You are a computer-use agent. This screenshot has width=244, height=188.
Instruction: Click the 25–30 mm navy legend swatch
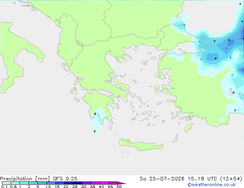pos(78,183)
